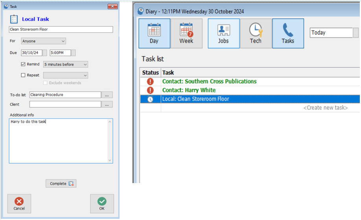This screenshot has height=220, width=361.
Task: Switch to Day view in Diary
Action: 154,33
